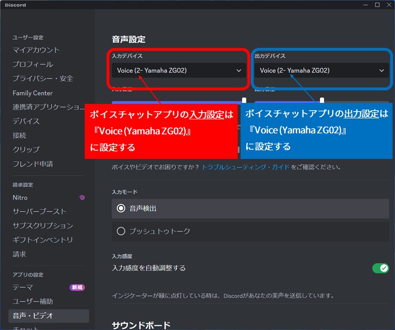
Task: Click the 請求設定 section header
Action: 23,185
